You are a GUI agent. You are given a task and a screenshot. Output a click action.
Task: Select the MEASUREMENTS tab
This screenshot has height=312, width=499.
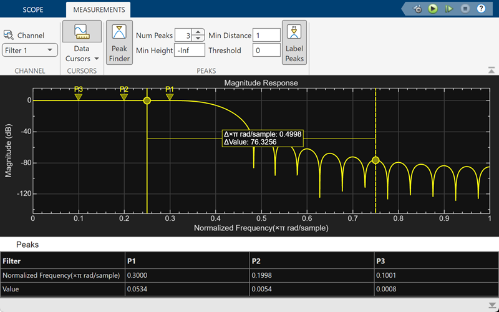(x=98, y=10)
